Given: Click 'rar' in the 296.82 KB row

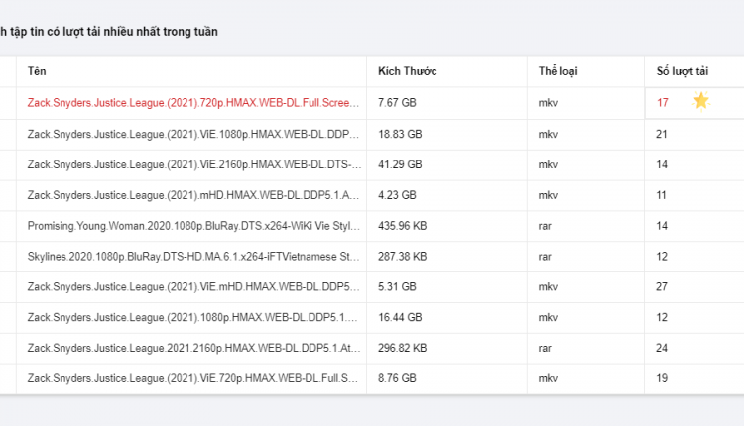Looking at the screenshot, I should (x=545, y=349).
